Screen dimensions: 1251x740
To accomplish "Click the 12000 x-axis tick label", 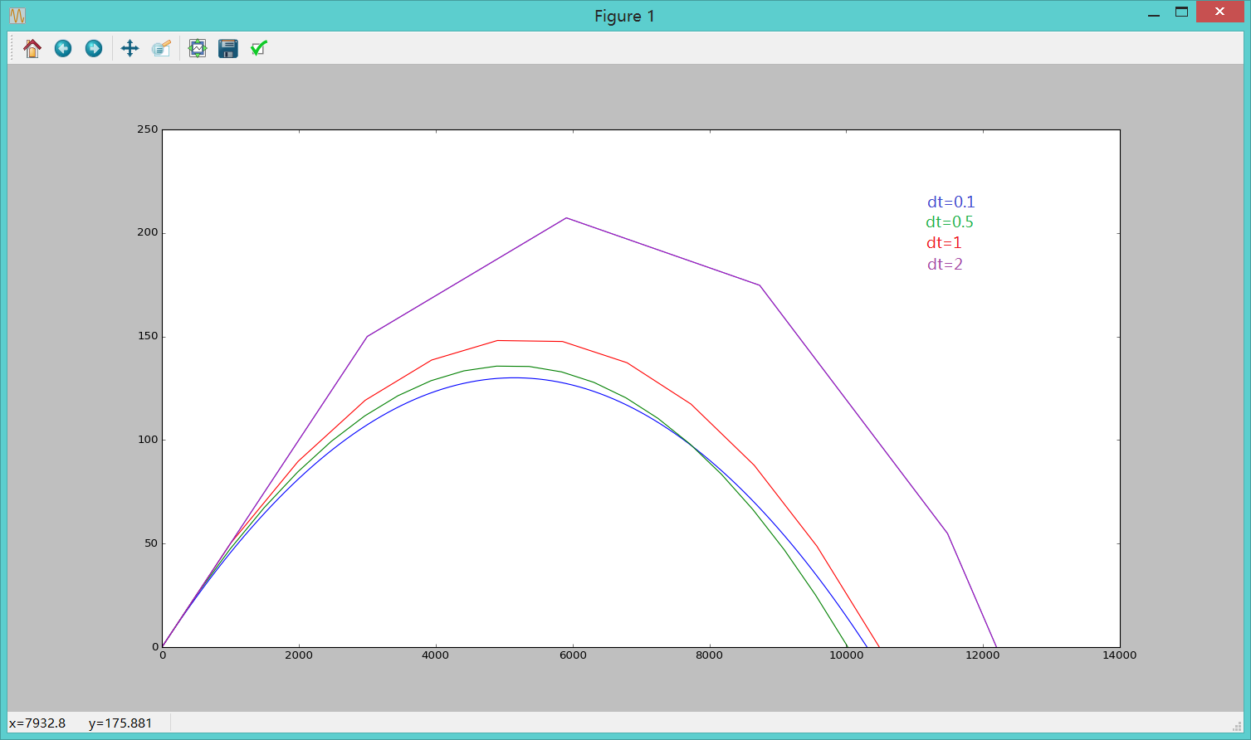I will [x=983, y=655].
